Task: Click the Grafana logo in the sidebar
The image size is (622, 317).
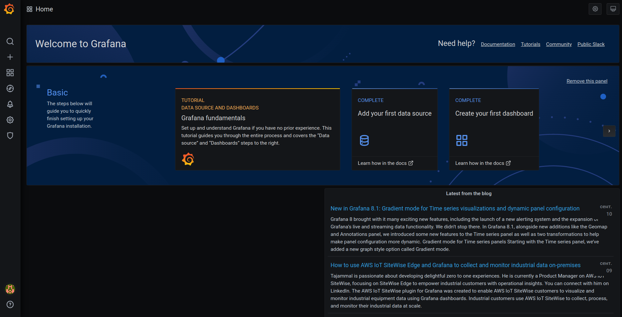Action: tap(9, 9)
